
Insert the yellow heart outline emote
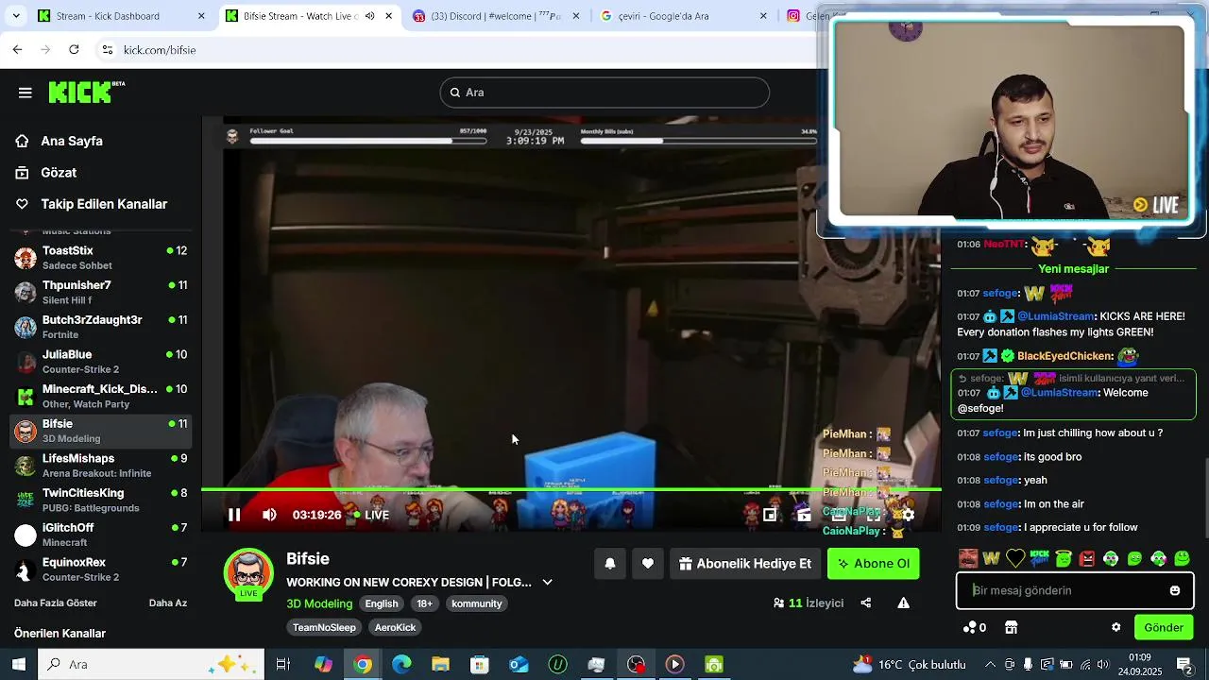1015,558
